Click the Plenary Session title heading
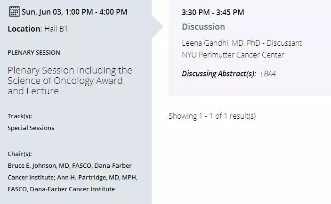The image size is (331, 204). click(70, 81)
